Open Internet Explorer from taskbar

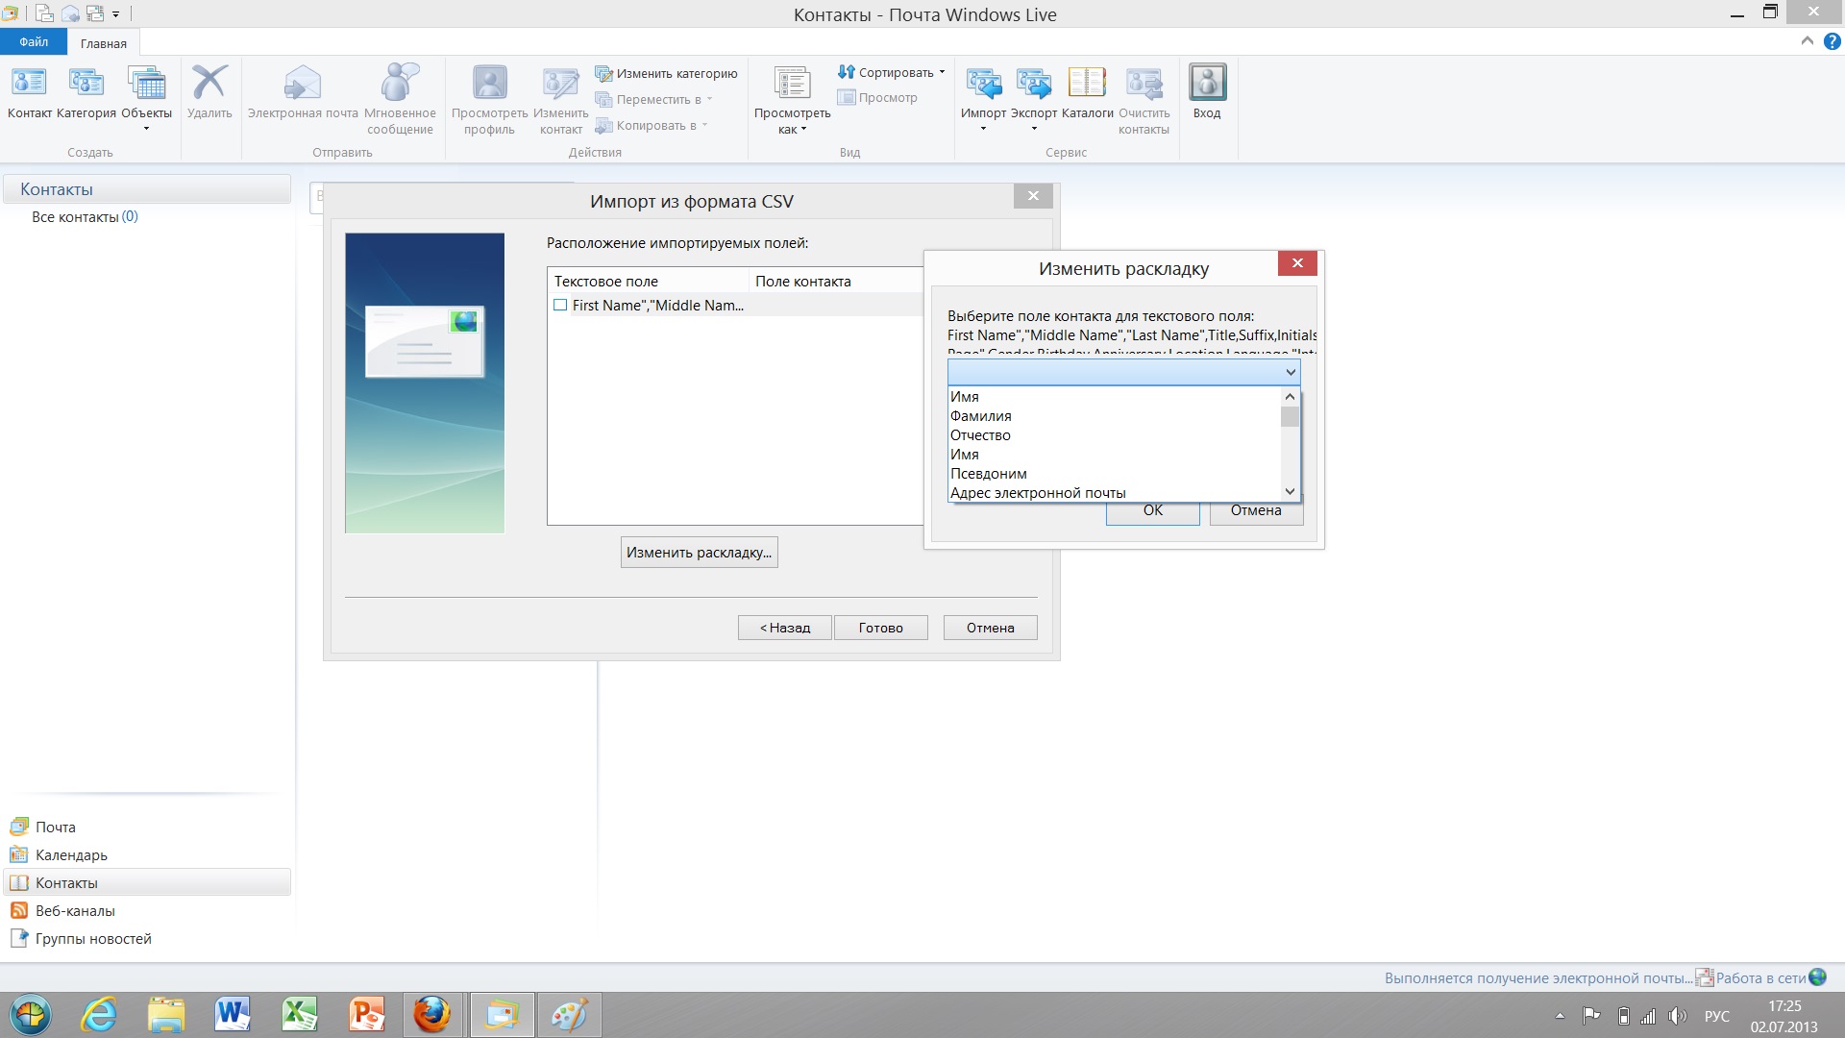pyautogui.click(x=100, y=1015)
